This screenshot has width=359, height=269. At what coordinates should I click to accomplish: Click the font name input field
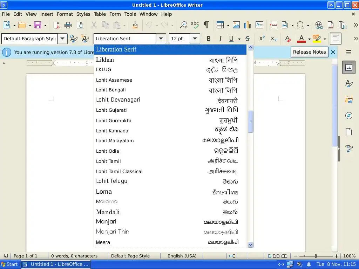click(x=125, y=39)
